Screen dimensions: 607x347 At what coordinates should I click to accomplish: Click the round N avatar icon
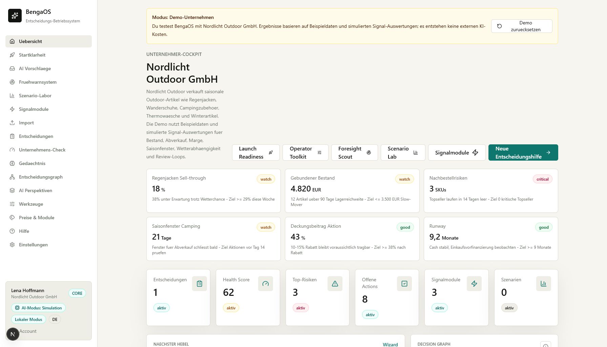13,334
